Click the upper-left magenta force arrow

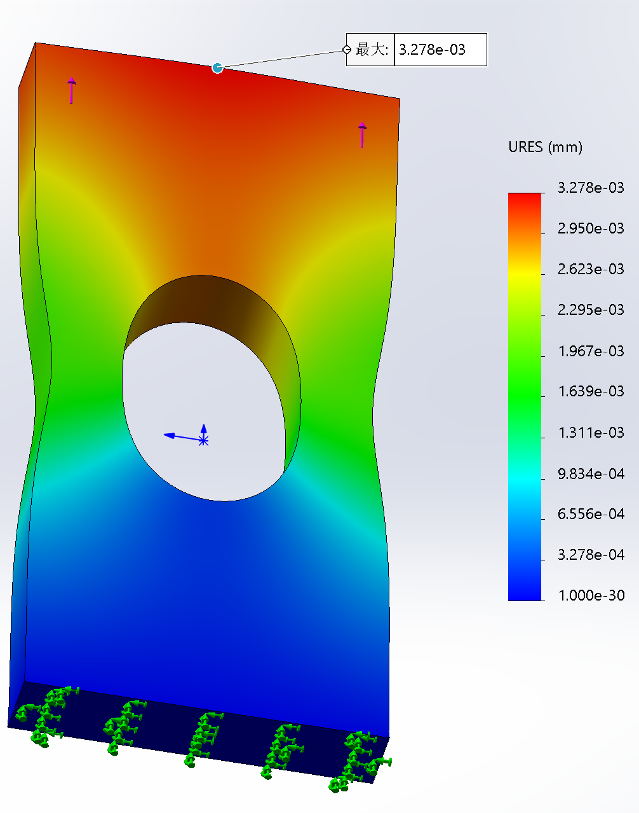71,90
